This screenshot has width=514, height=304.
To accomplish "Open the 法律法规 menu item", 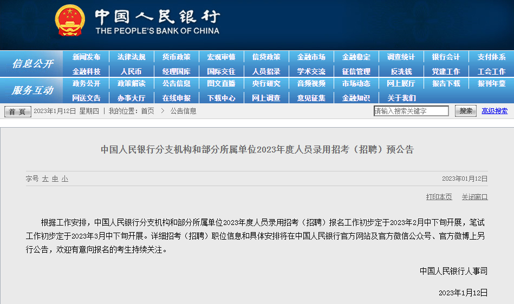I will (131, 57).
